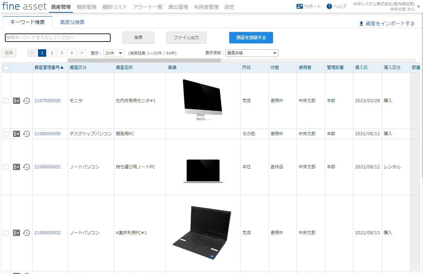Click the 資産を登録する button
Viewport: 423px width, 274px height.
tap(251, 38)
